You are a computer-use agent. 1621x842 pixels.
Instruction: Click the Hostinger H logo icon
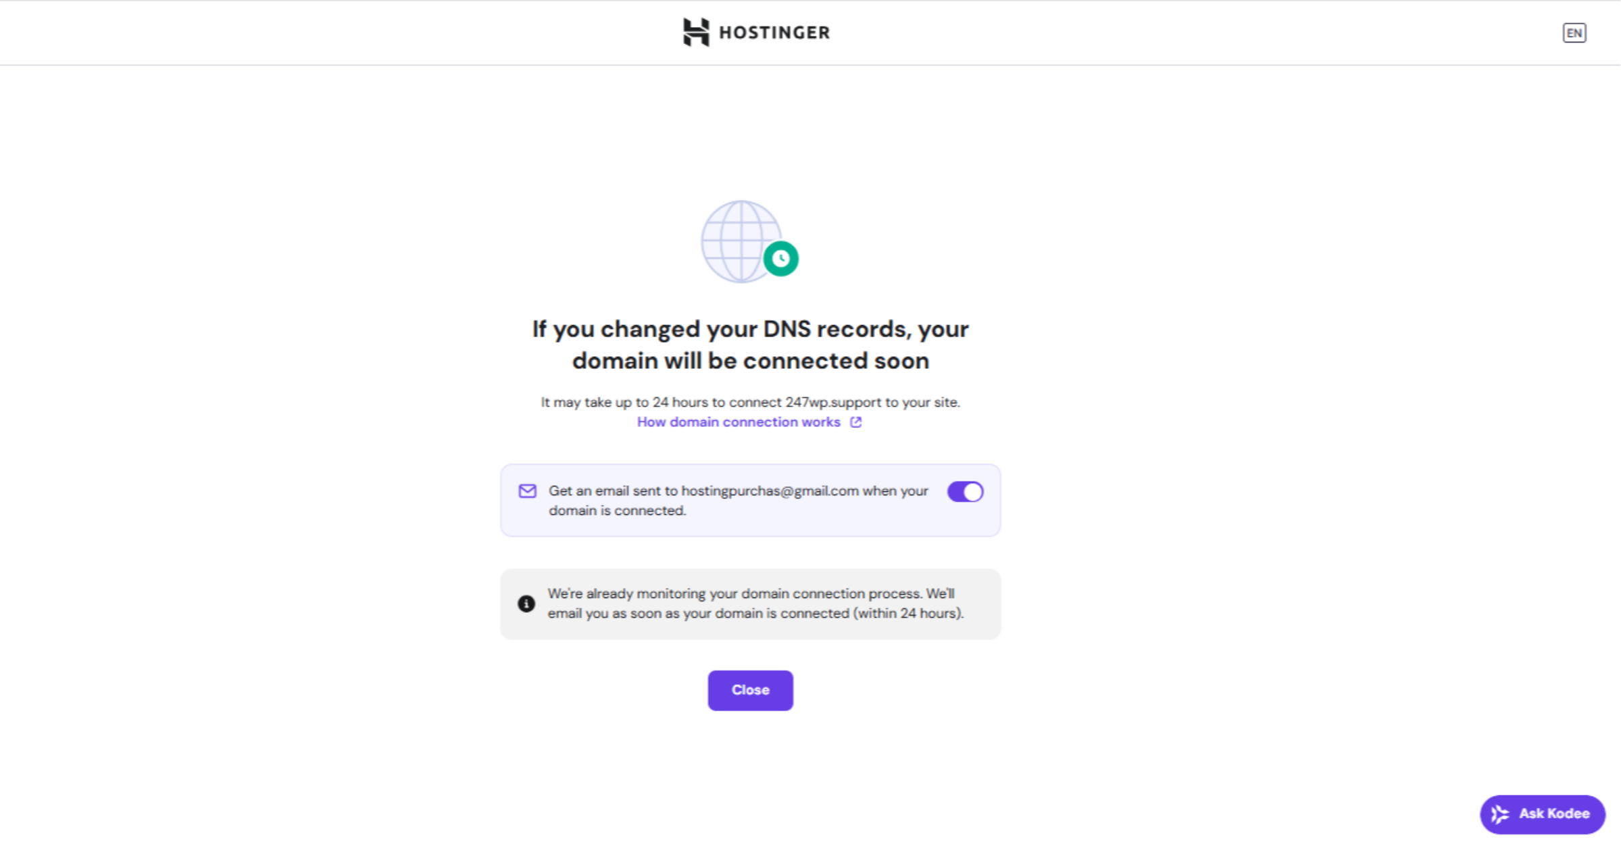(695, 32)
